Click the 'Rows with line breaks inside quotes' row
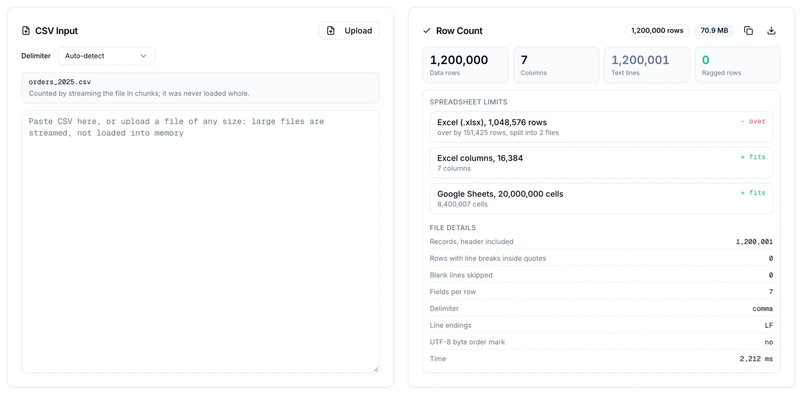This screenshot has height=394, width=802. point(601,258)
